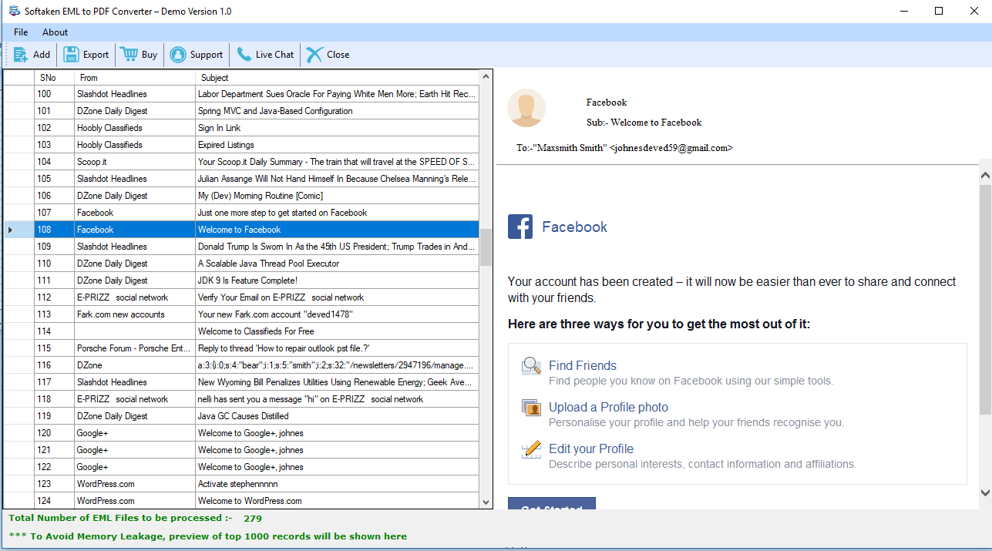
Task: Click the Edit your Profile ruler icon
Action: 531,449
